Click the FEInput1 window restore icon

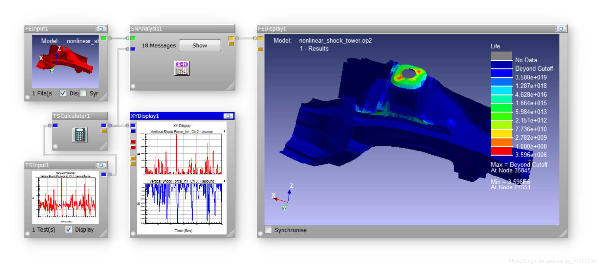point(101,29)
